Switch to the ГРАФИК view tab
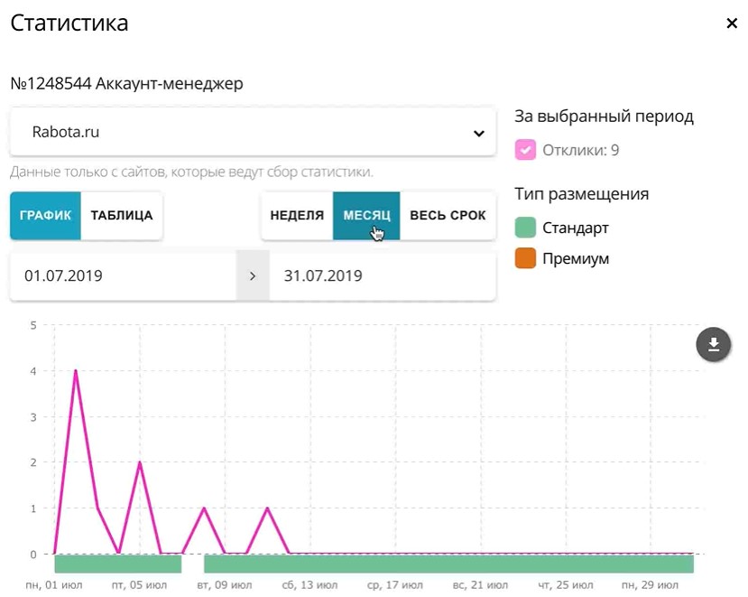This screenshot has width=748, height=597. [45, 215]
